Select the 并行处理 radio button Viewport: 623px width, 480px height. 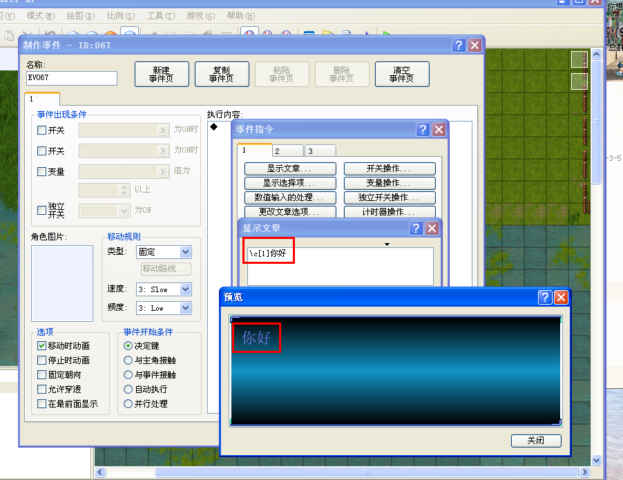pos(128,404)
